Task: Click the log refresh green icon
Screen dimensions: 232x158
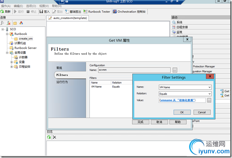Action: tap(49, 137)
